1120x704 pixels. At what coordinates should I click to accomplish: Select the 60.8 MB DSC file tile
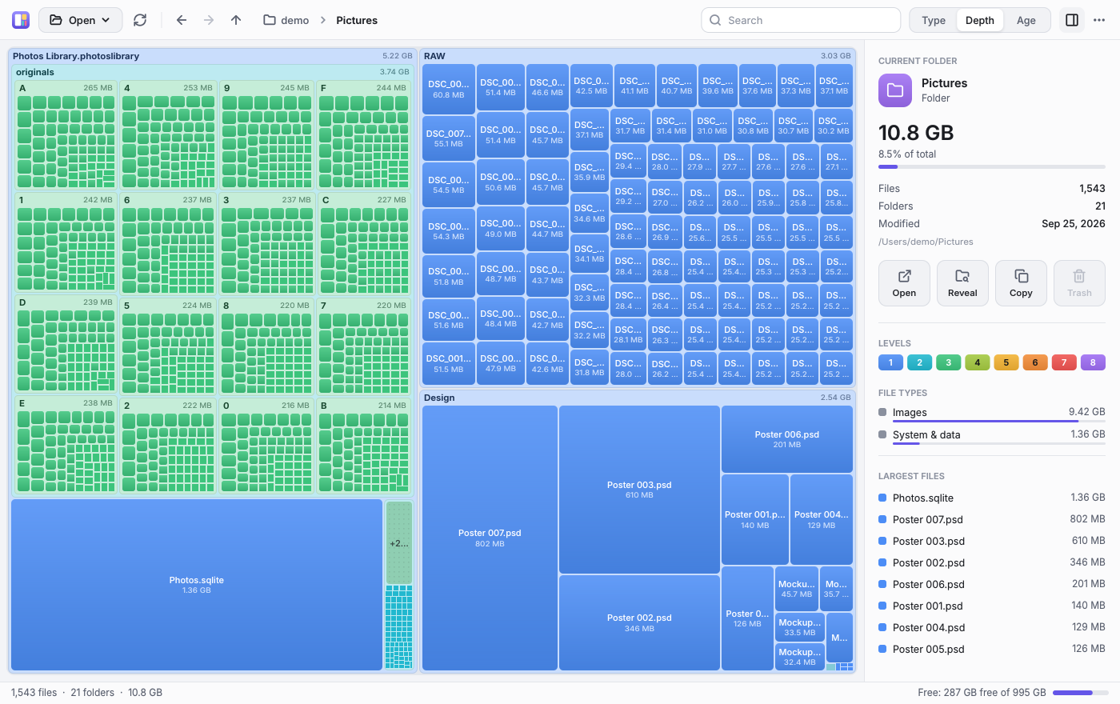point(449,89)
